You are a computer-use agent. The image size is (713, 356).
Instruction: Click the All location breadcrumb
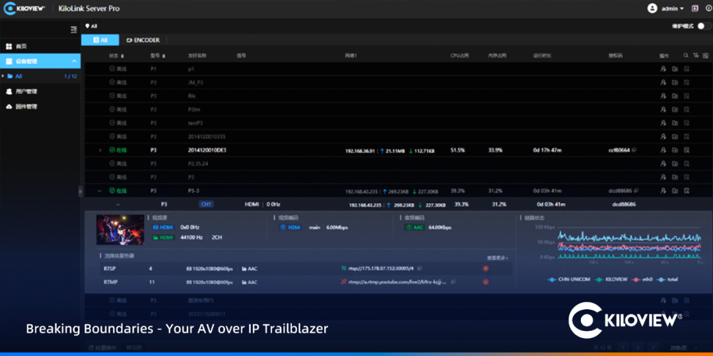click(91, 26)
